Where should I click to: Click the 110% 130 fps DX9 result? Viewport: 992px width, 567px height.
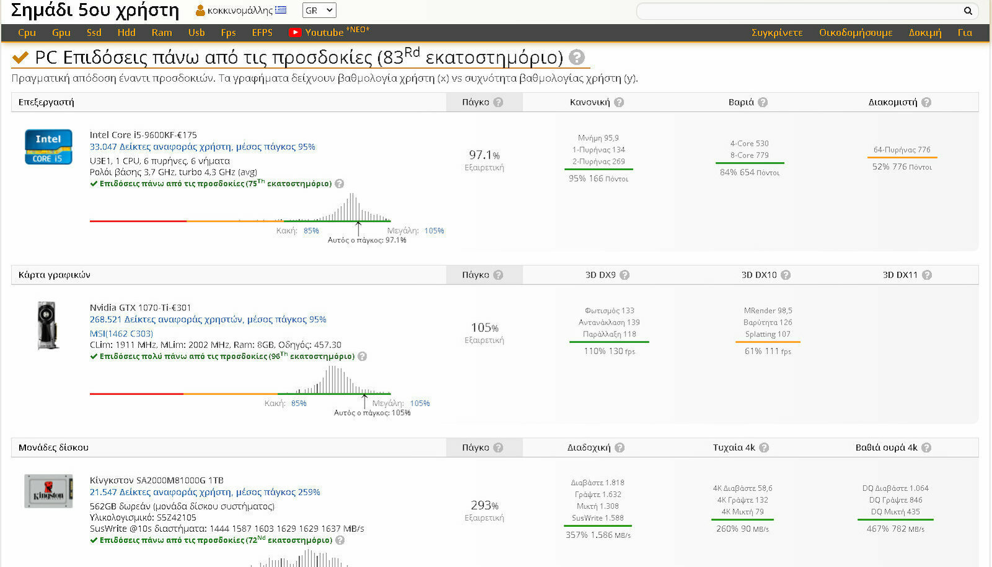click(x=609, y=351)
